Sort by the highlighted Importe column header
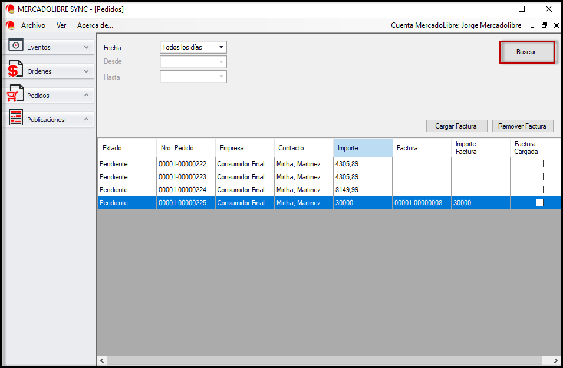The image size is (563, 368). pyautogui.click(x=363, y=148)
